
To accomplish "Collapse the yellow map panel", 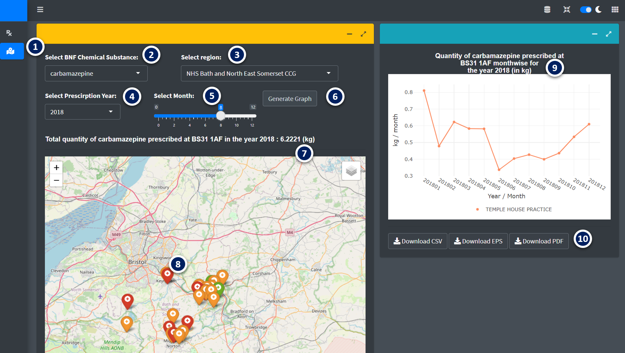I will point(350,34).
